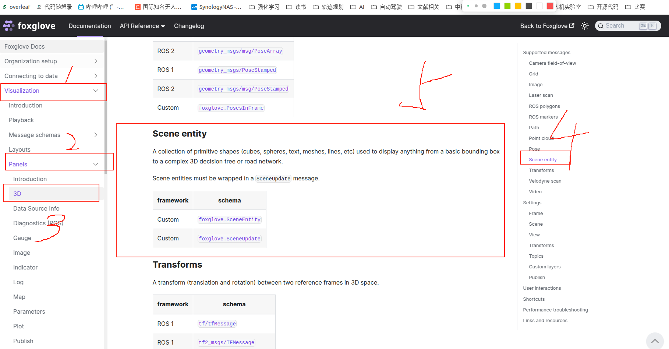Pick the dark gray annotation color
This screenshot has height=349, width=669.
pos(529,6)
